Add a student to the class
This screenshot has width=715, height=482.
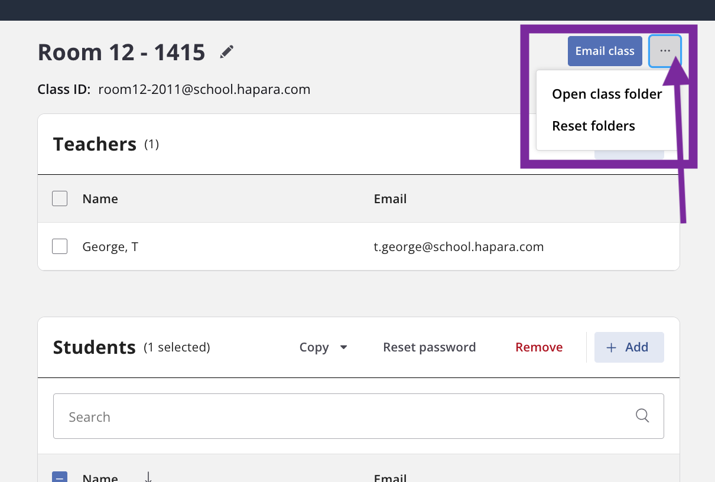click(x=629, y=347)
